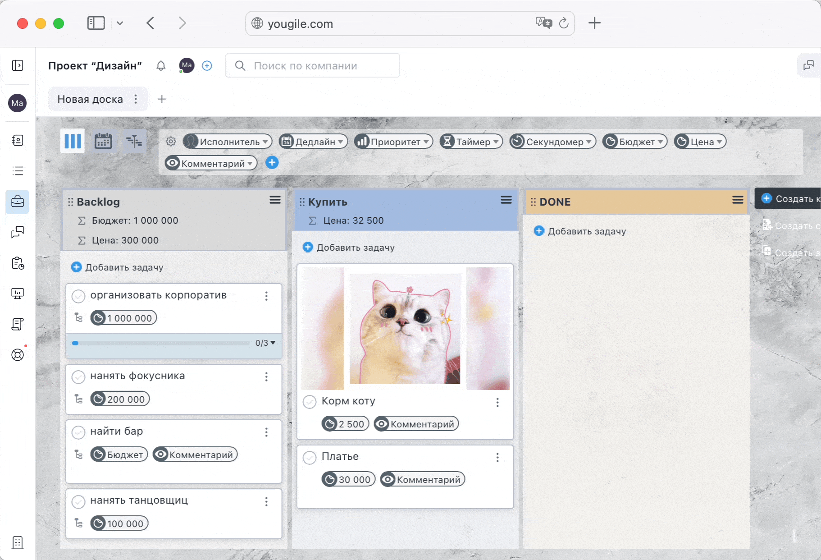Mark 'организовать корпоратив' as complete

78,296
